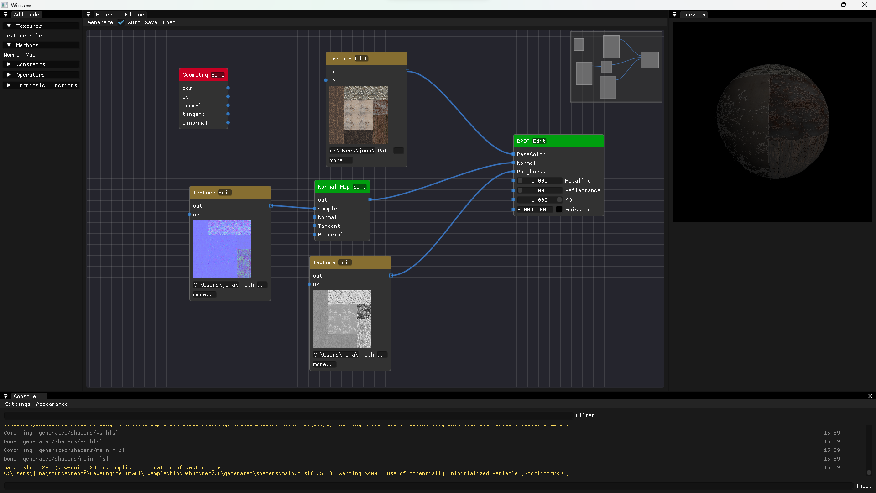Expand the Operators category

[x=9, y=74]
